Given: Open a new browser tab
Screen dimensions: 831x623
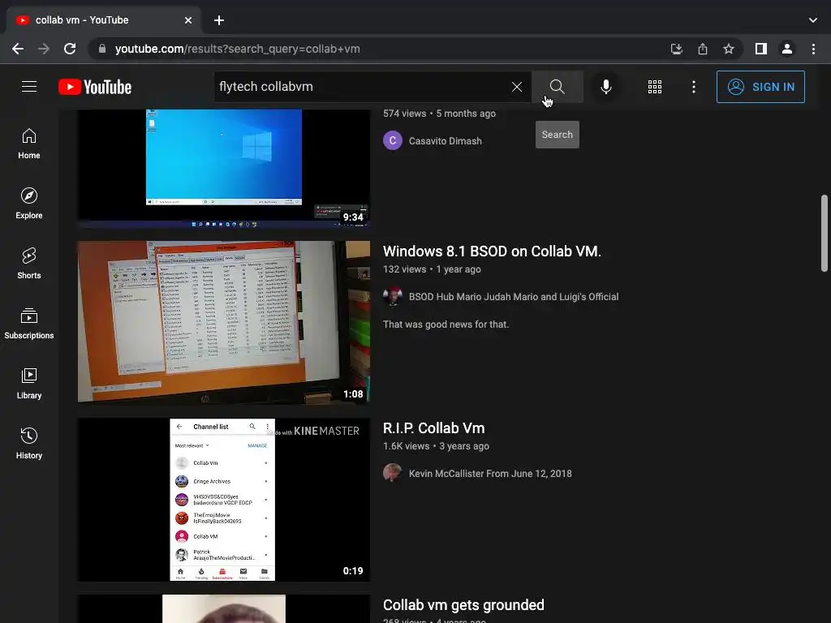Looking at the screenshot, I should point(219,20).
